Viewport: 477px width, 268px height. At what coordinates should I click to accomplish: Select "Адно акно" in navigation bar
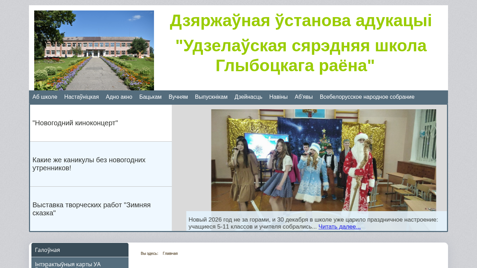(x=119, y=97)
